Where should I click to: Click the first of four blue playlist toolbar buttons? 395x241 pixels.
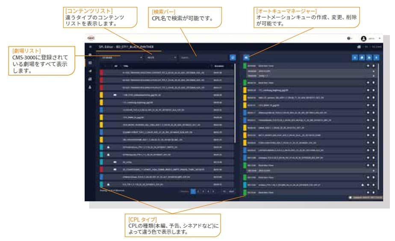pos(355,58)
